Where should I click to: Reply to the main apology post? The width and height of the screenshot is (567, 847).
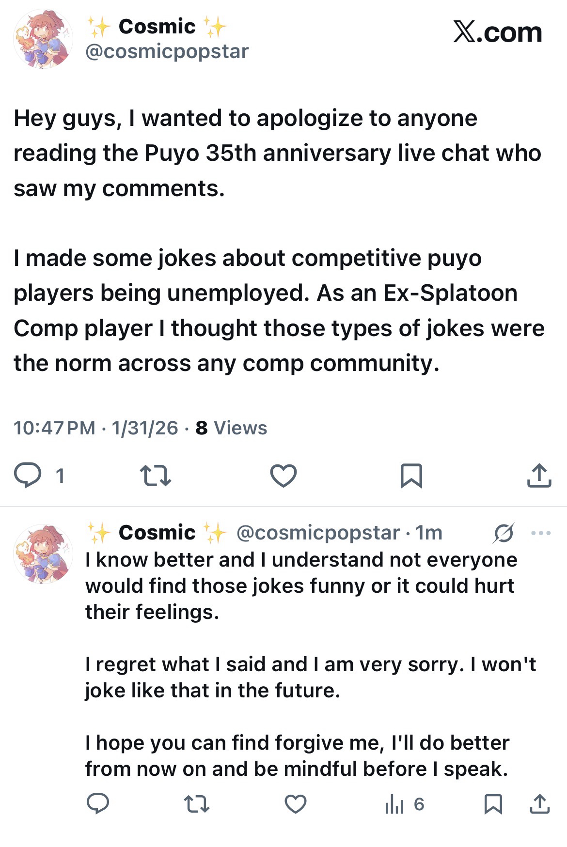point(28,475)
